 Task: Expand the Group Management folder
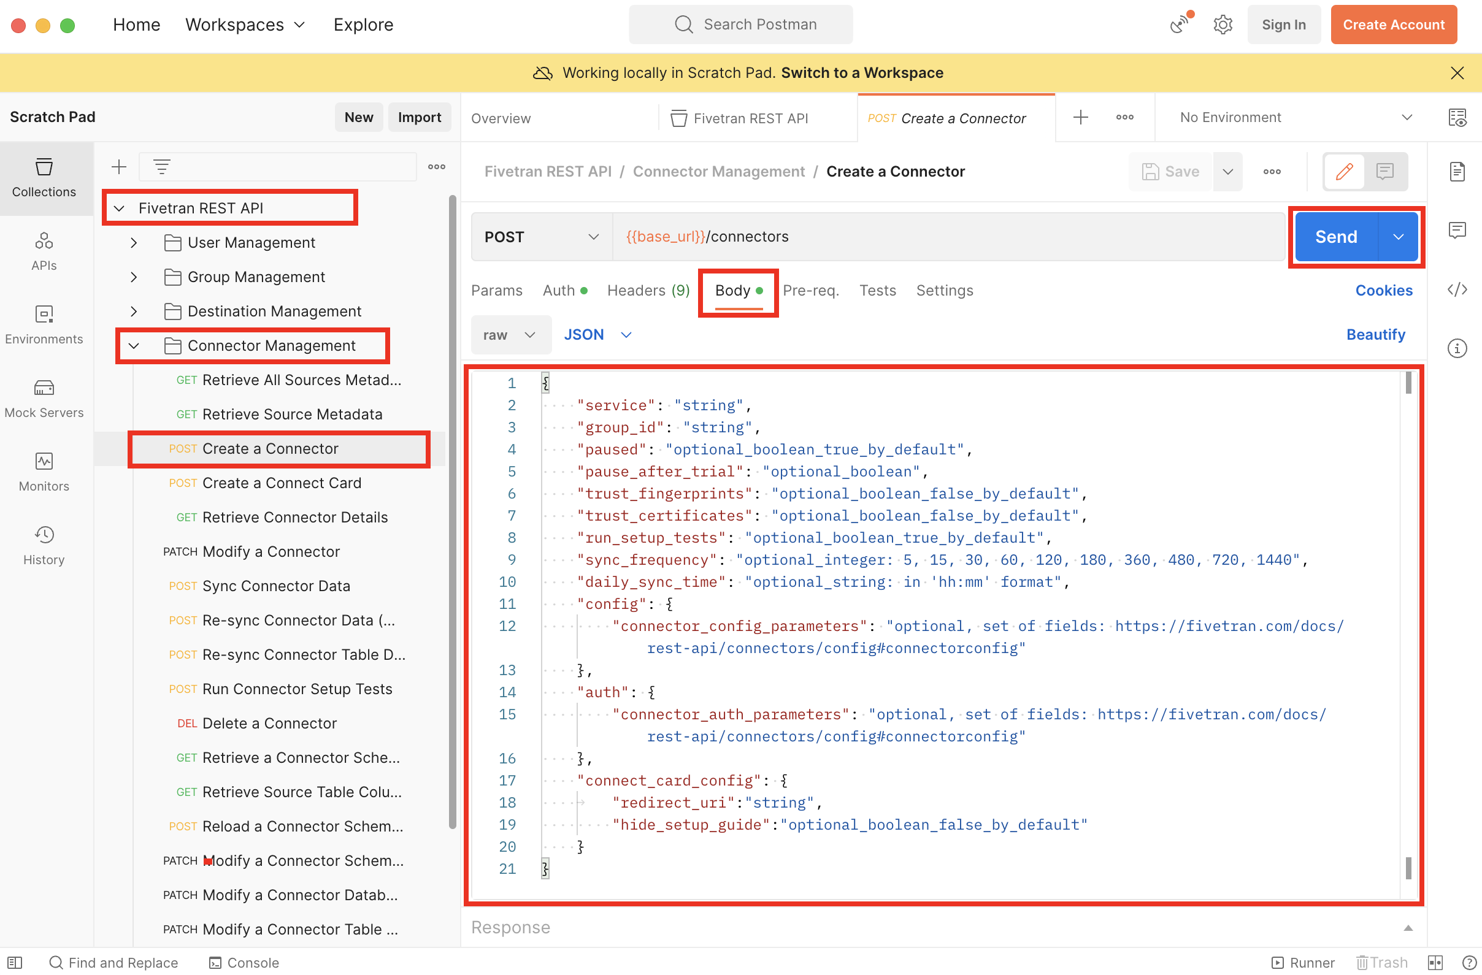tap(133, 277)
